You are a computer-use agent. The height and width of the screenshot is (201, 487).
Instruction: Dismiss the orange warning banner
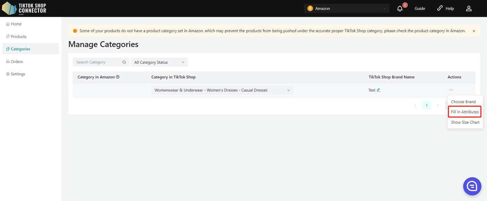474,31
